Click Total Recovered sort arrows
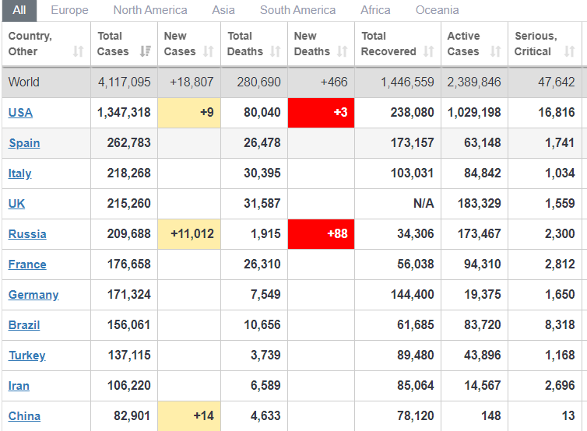 click(428, 51)
